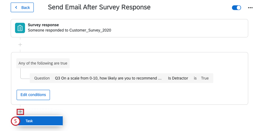Open 'Someone responded to Customer_Survey_2020' trigger text
Image resolution: width=262 pixels, height=131 pixels.
(69, 30)
